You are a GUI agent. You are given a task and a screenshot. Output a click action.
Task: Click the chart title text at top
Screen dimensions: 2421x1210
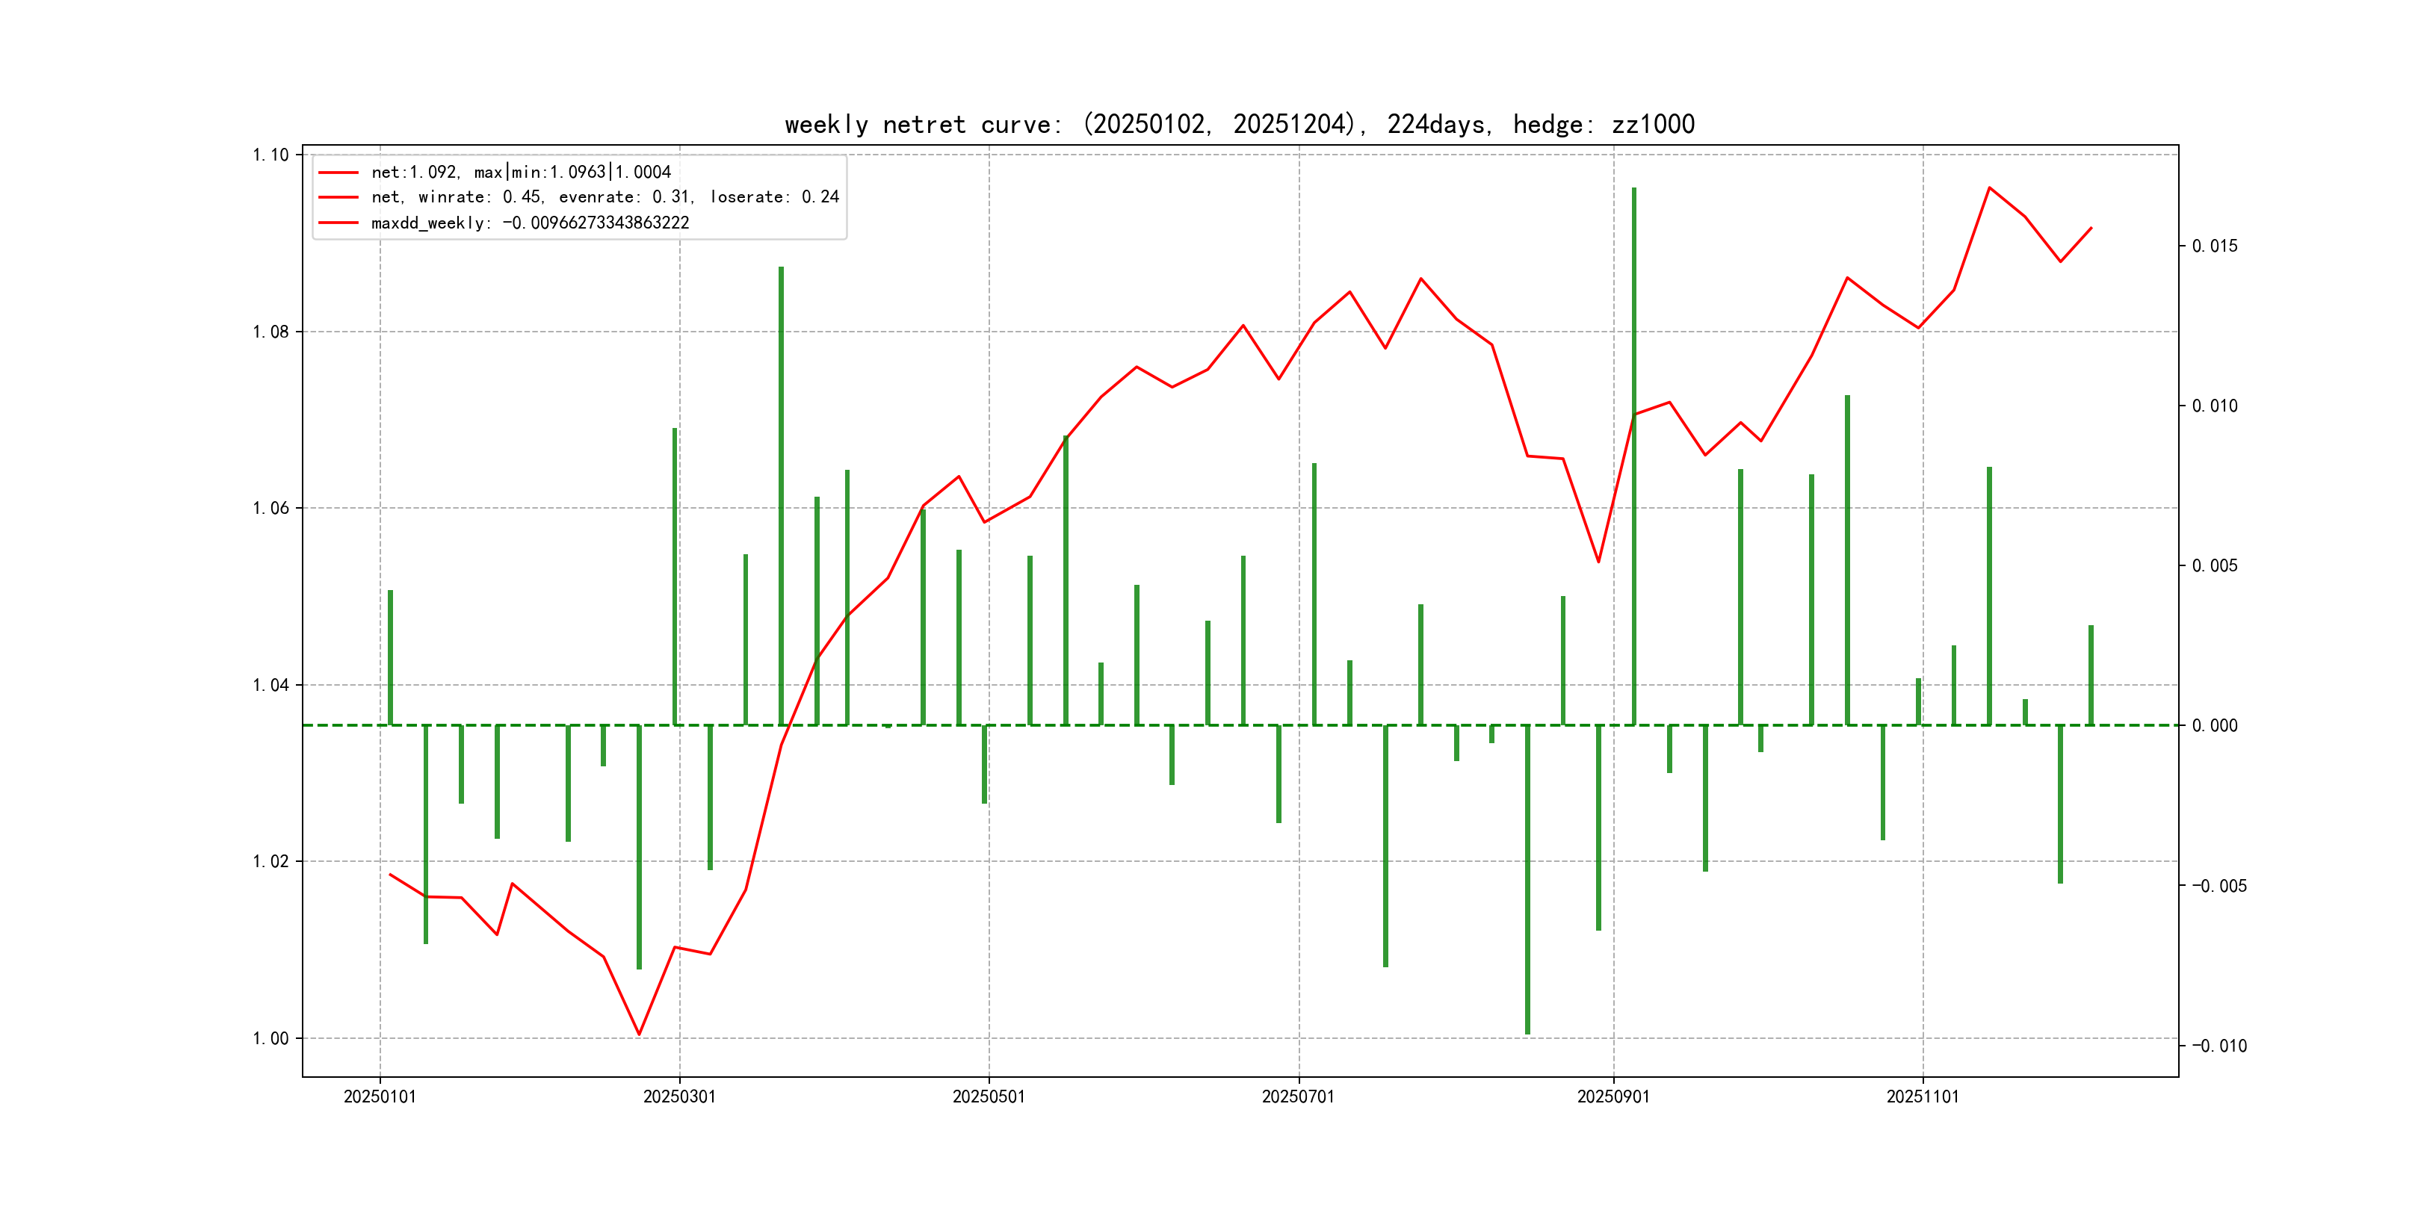tap(1239, 124)
